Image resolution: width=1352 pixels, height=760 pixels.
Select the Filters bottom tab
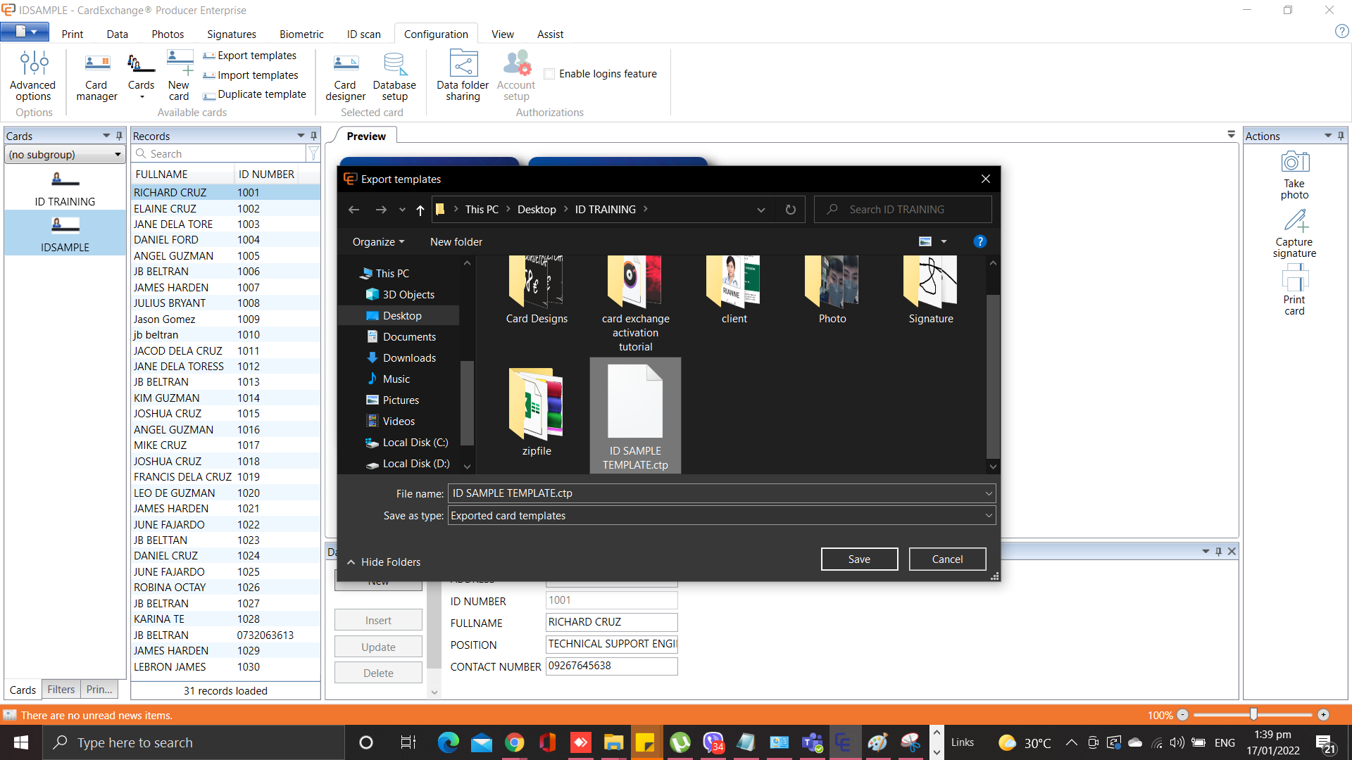61,690
